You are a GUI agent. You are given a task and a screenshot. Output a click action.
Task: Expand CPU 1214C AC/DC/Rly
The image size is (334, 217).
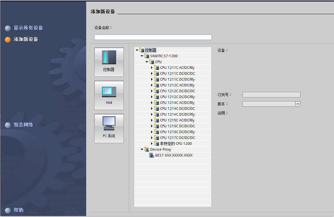pyautogui.click(x=152, y=103)
